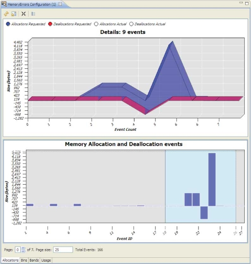Click the Page number field
The height and width of the screenshot is (264, 251).
[18, 250]
